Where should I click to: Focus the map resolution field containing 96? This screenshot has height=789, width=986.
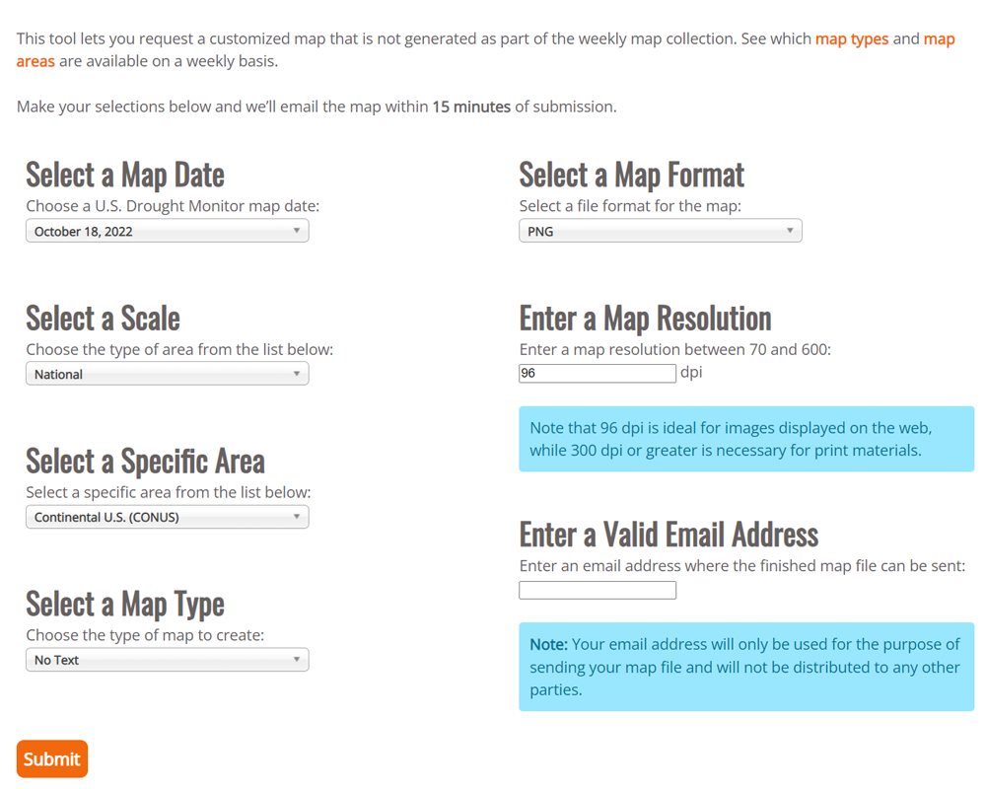(597, 373)
